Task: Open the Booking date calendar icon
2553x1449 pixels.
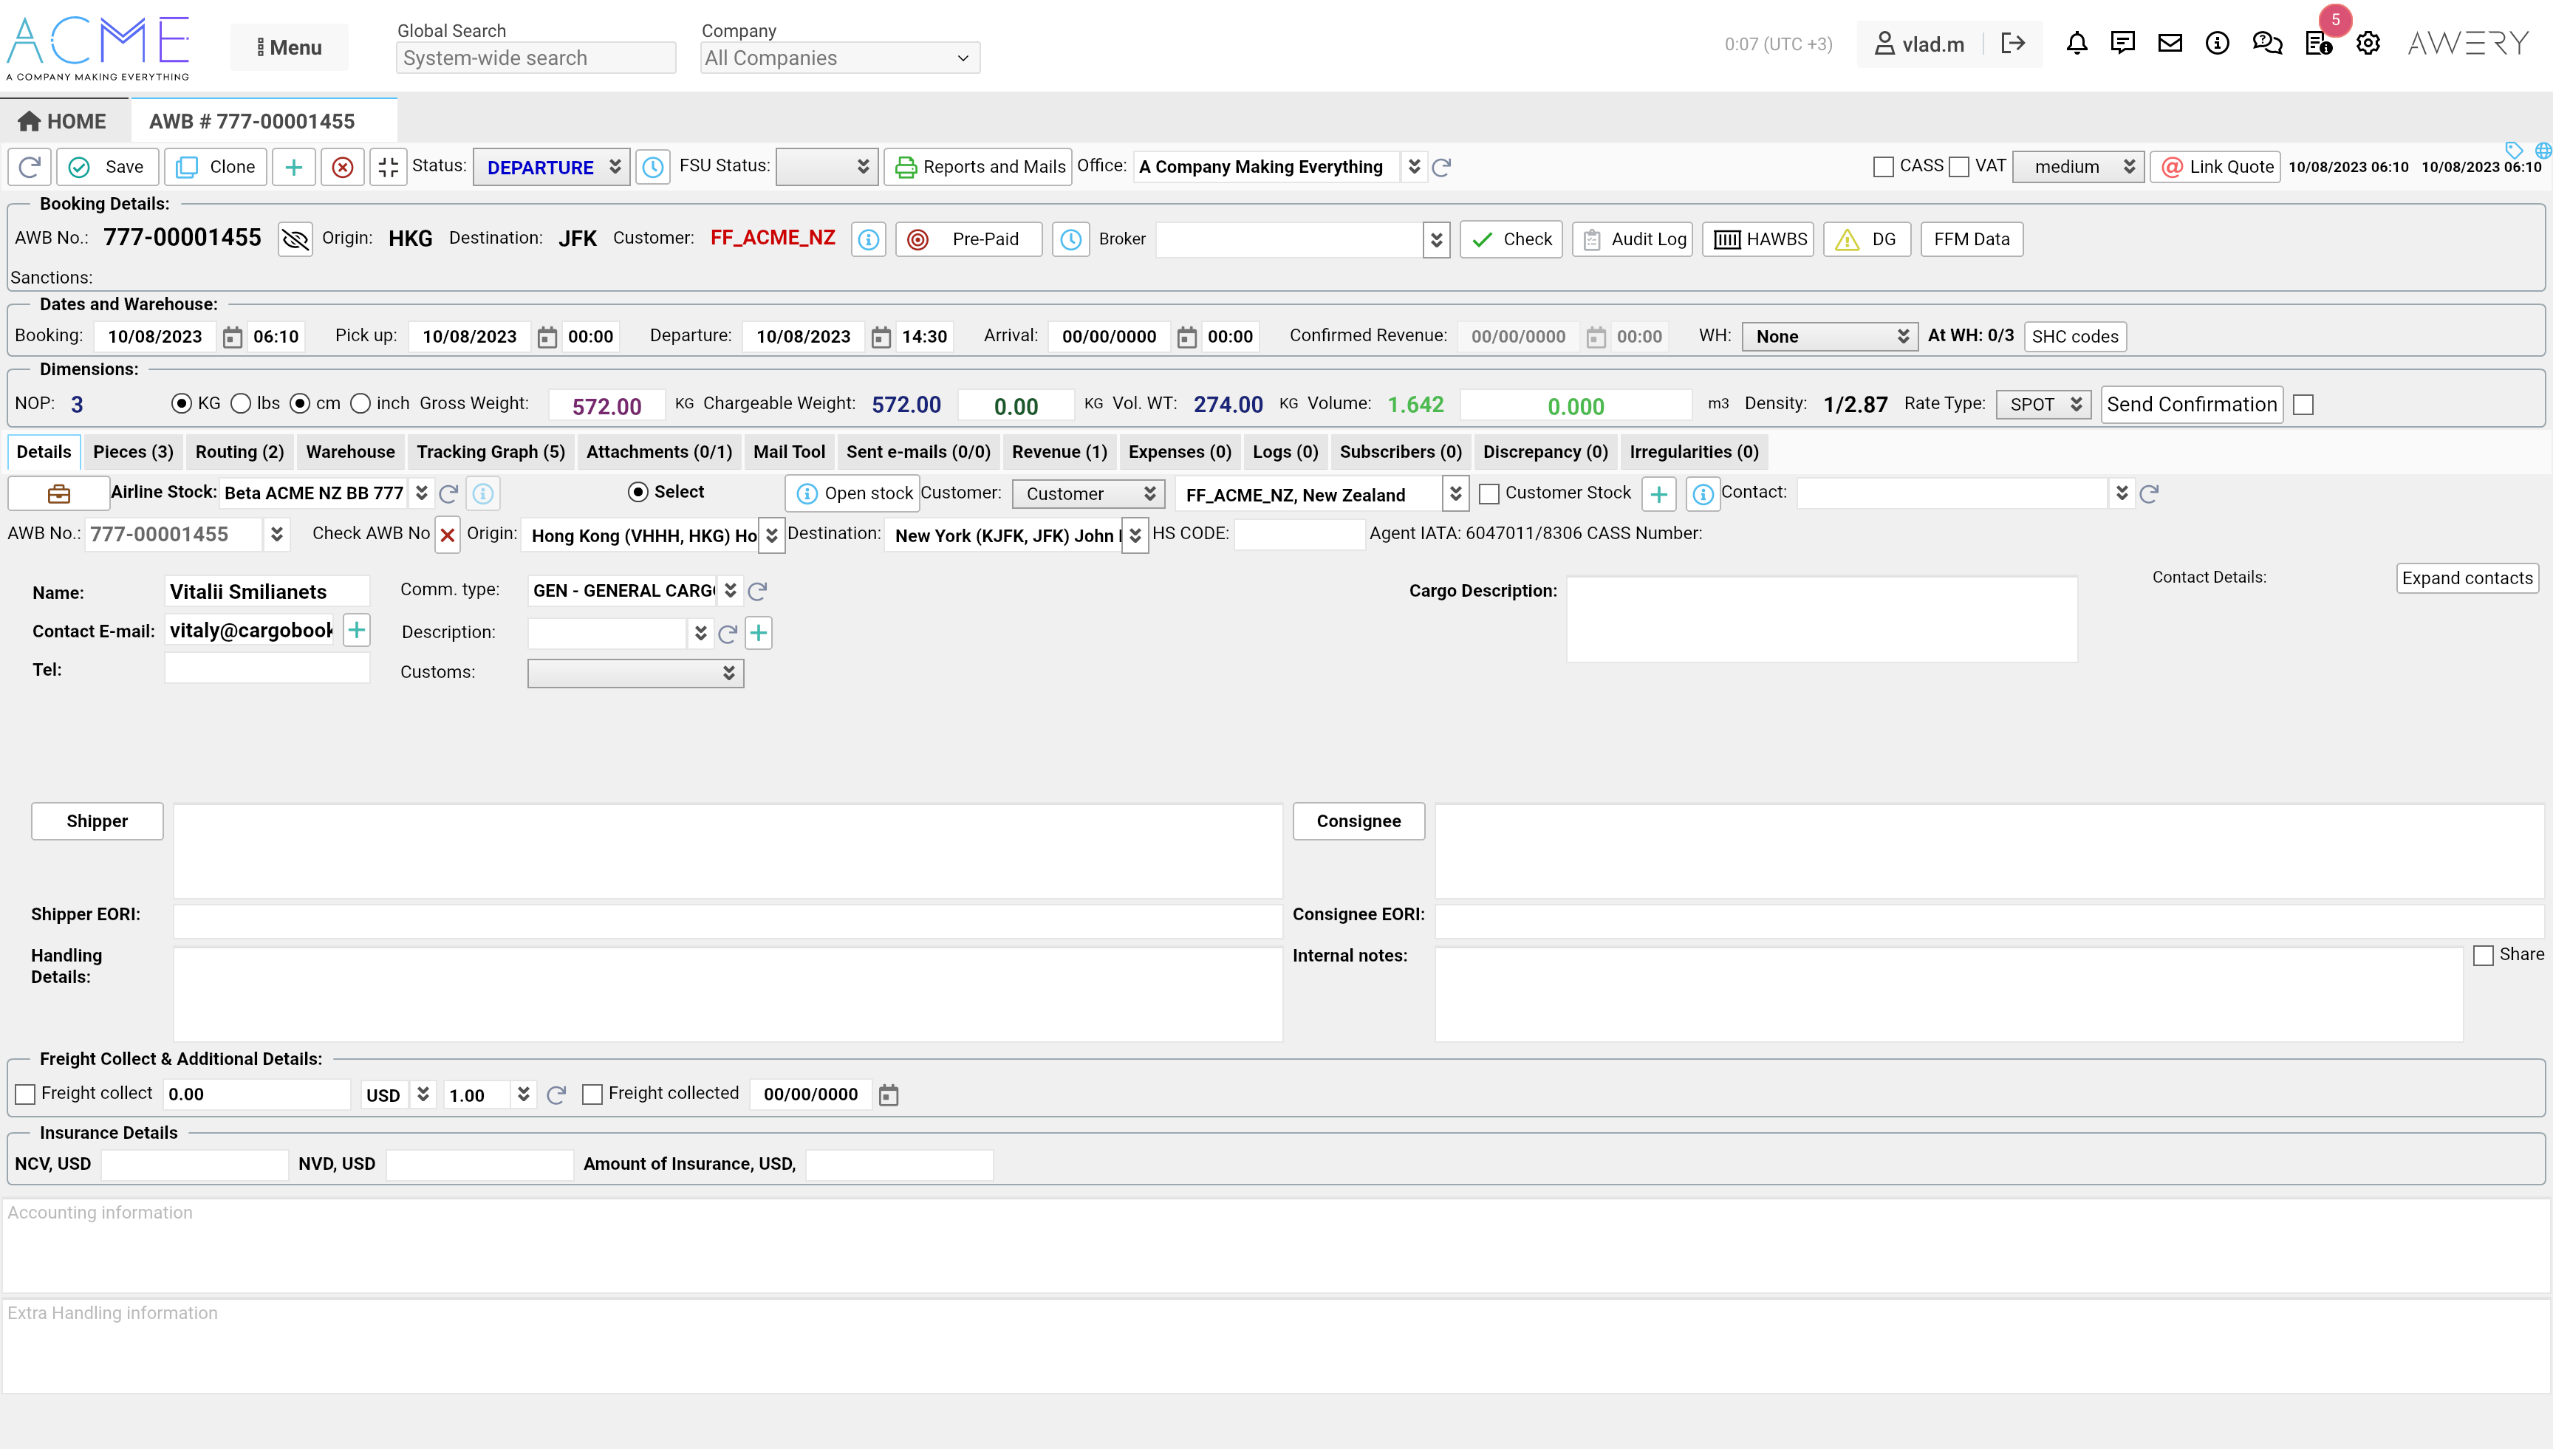Action: pos(232,336)
